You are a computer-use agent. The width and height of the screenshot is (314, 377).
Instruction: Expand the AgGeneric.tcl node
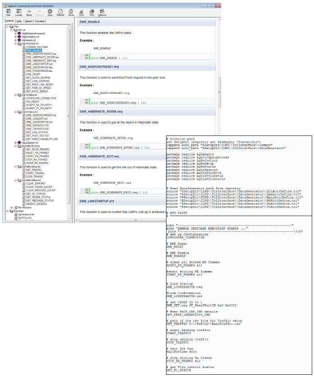[15, 40]
